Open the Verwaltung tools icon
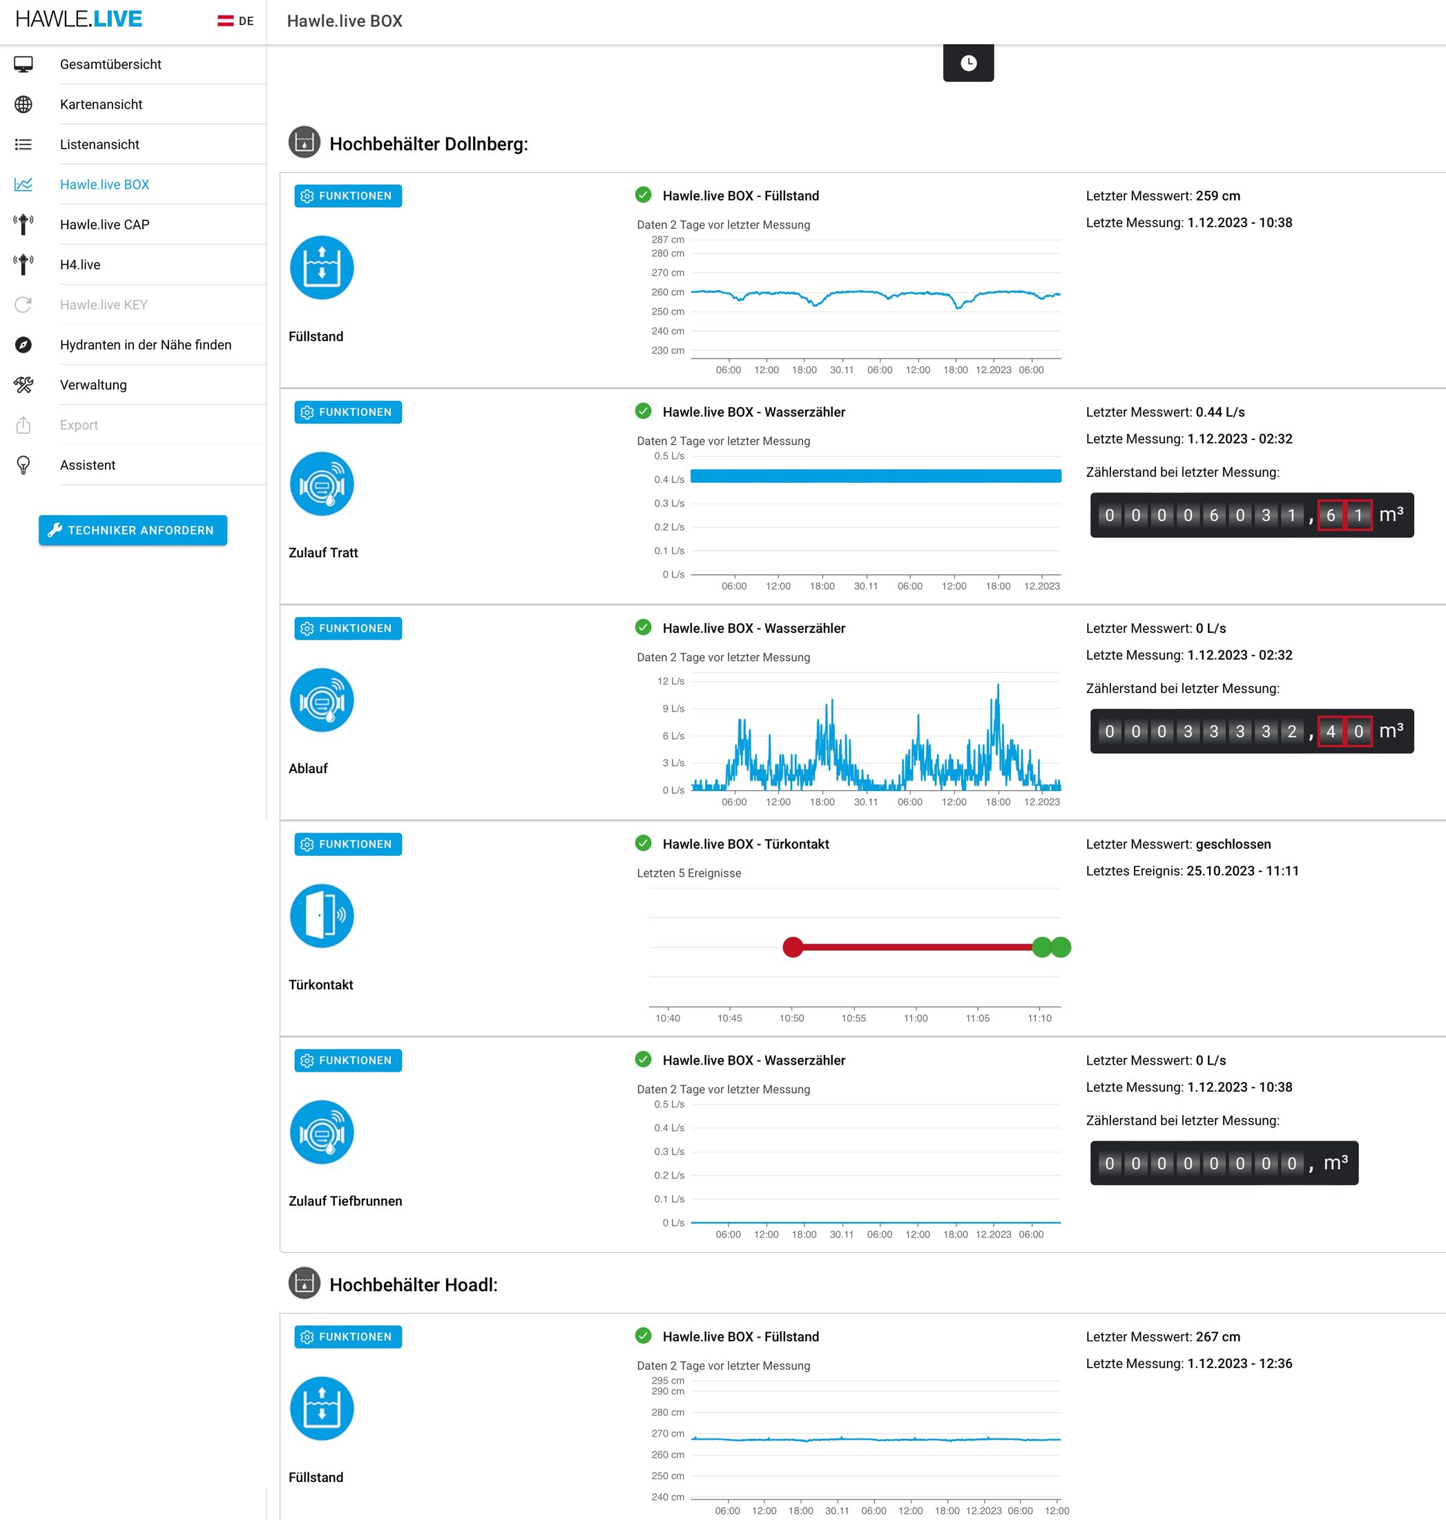 click(x=24, y=385)
